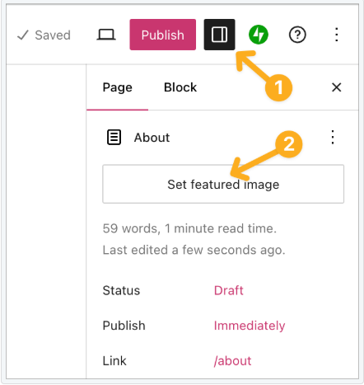The image size is (364, 385).
Task: Switch to the Block tab
Action: point(180,87)
